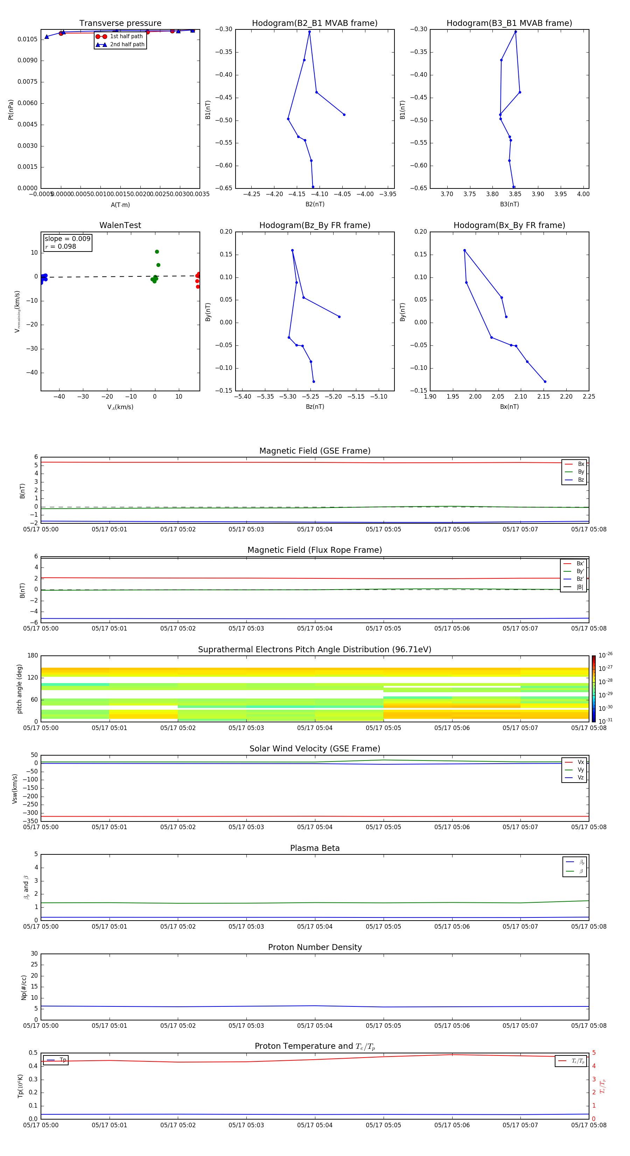
Task: Click the "Np(#/cc)" y-axis label
Action: pyautogui.click(x=24, y=987)
